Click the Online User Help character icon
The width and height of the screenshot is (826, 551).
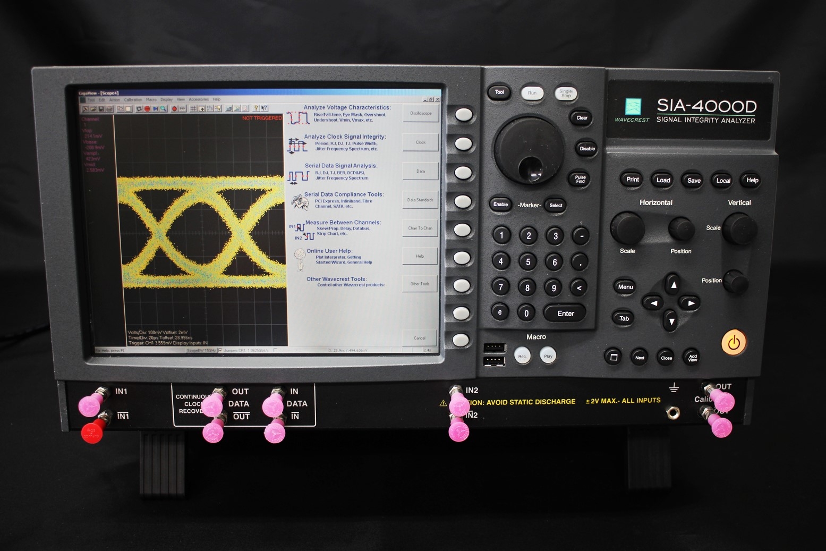(300, 259)
